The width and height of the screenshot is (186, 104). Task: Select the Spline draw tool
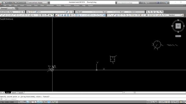point(22,15)
